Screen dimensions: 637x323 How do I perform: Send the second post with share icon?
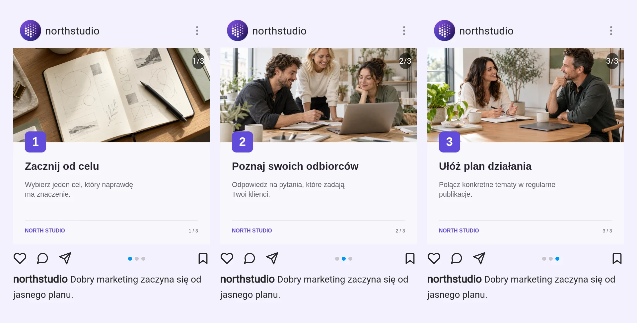tap(272, 258)
